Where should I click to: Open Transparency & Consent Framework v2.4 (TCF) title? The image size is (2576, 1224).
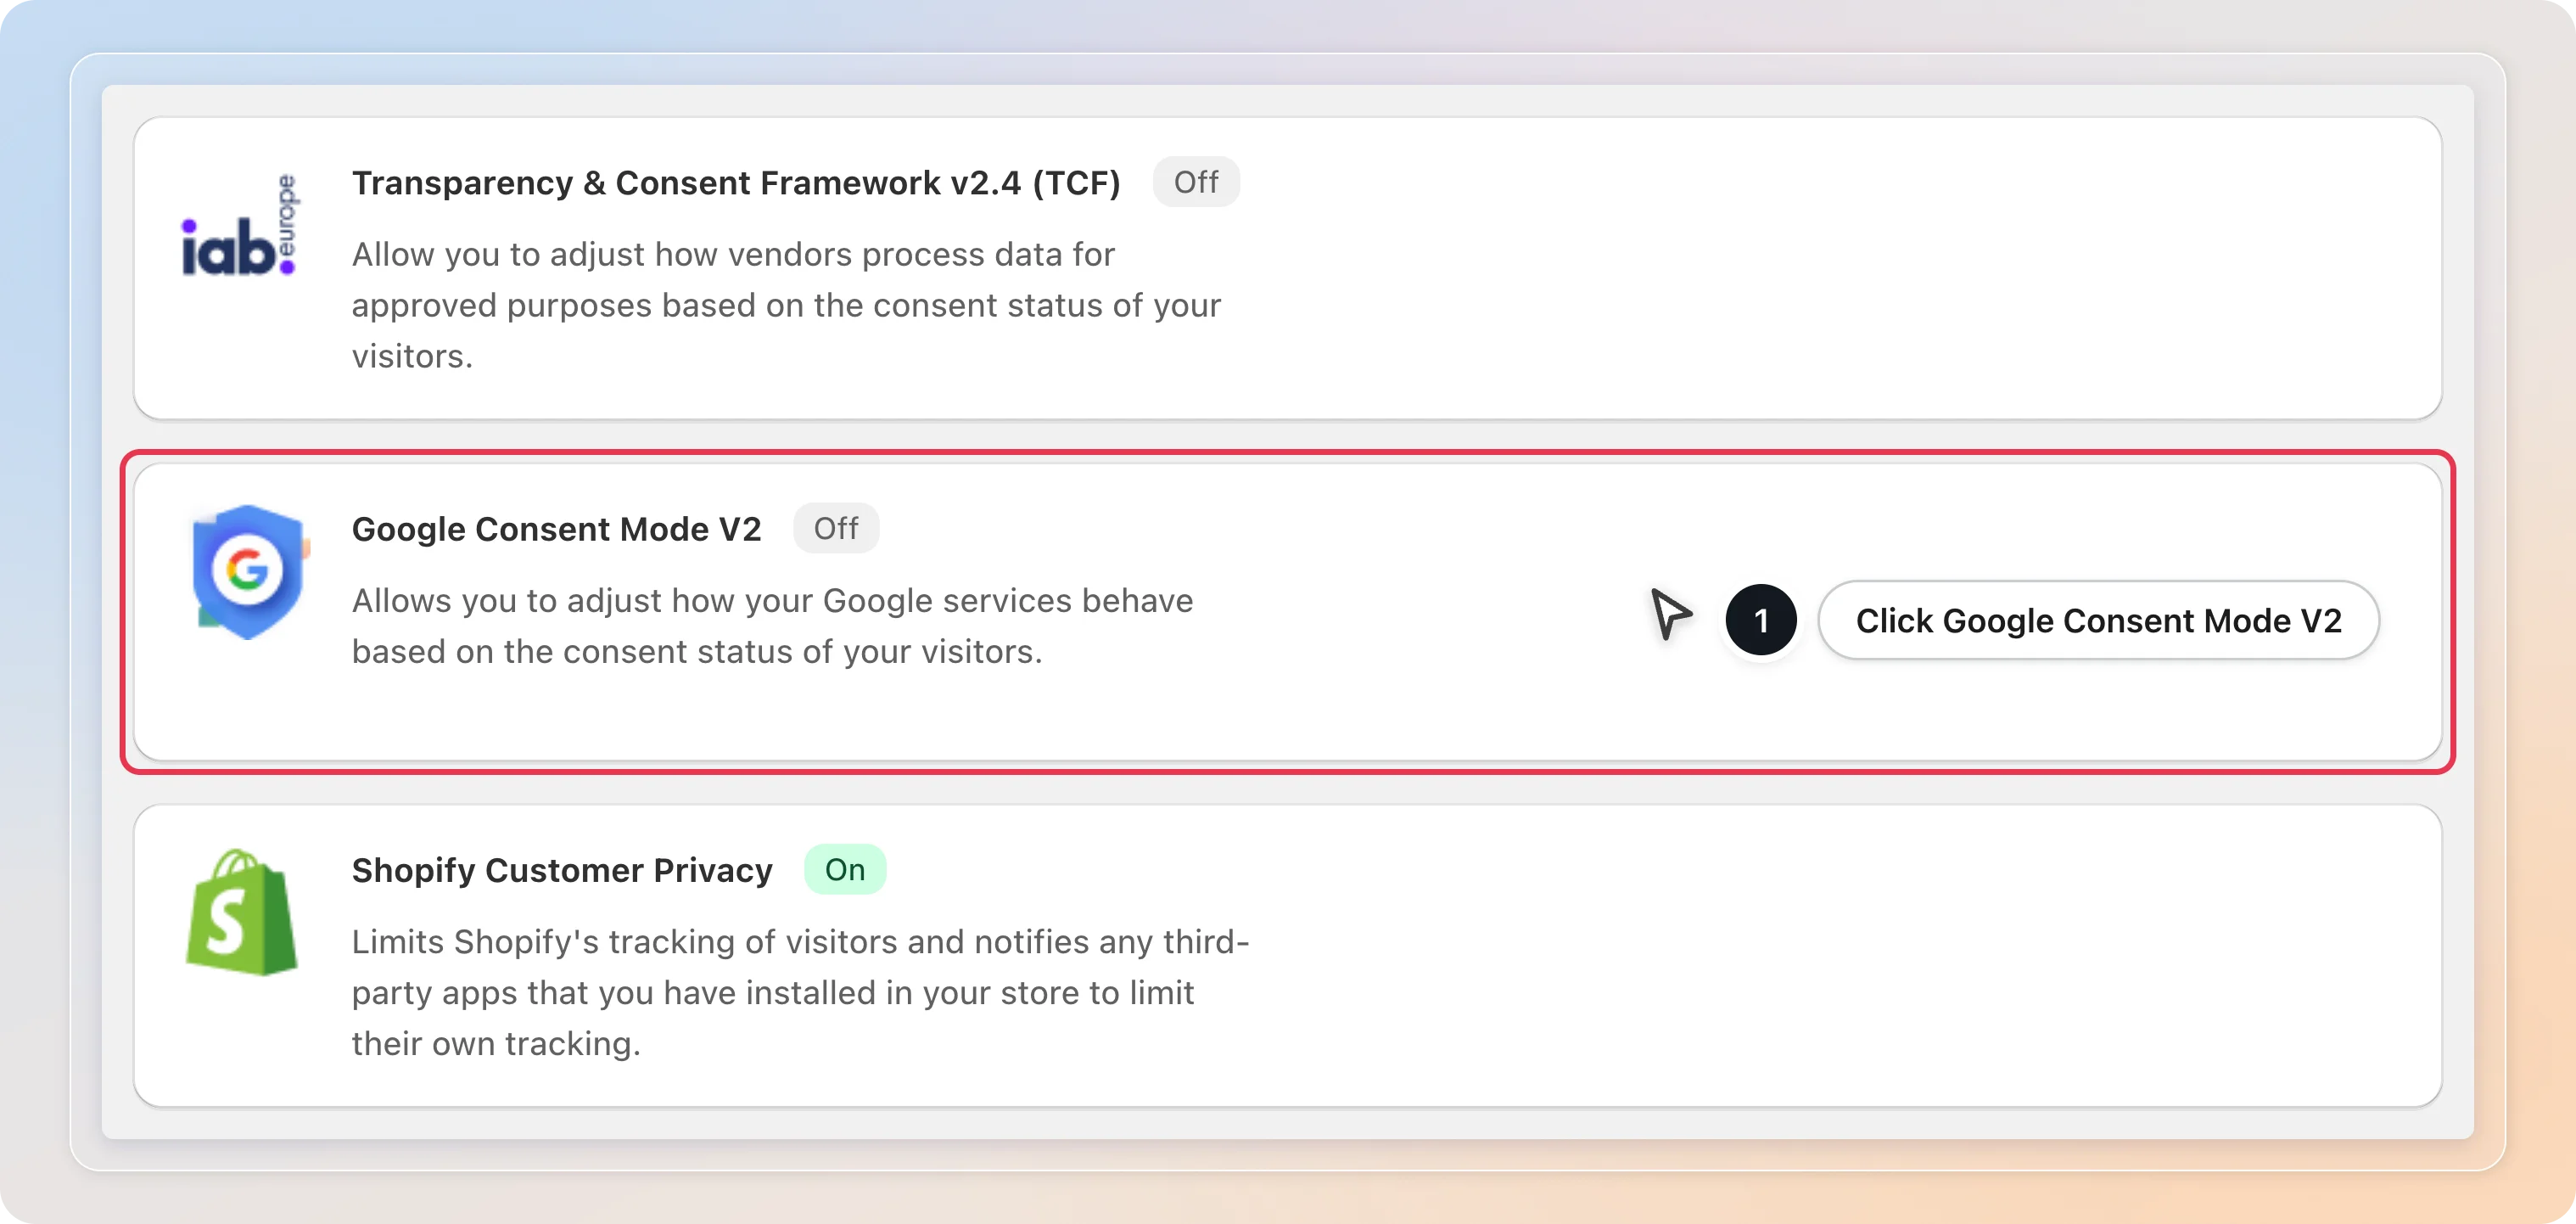click(x=736, y=183)
